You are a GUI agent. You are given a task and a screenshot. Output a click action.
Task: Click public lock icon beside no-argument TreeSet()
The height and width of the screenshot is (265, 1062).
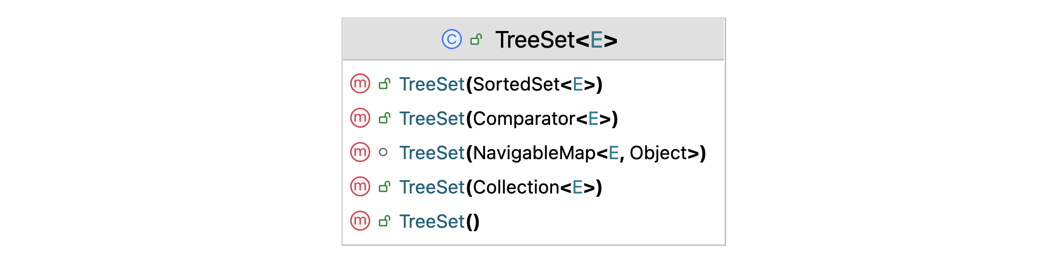(384, 222)
